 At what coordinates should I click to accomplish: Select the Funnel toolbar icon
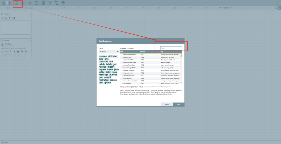[x=50, y=3]
